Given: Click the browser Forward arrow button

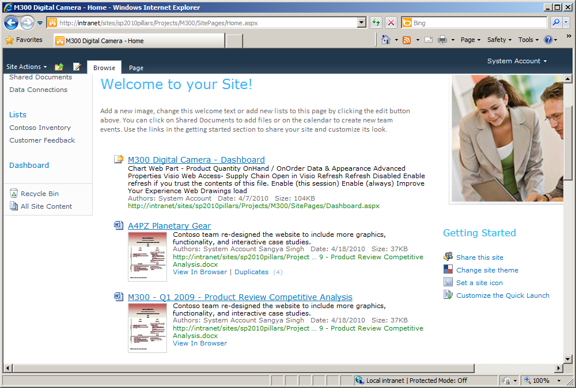Looking at the screenshot, I should click(x=27, y=23).
